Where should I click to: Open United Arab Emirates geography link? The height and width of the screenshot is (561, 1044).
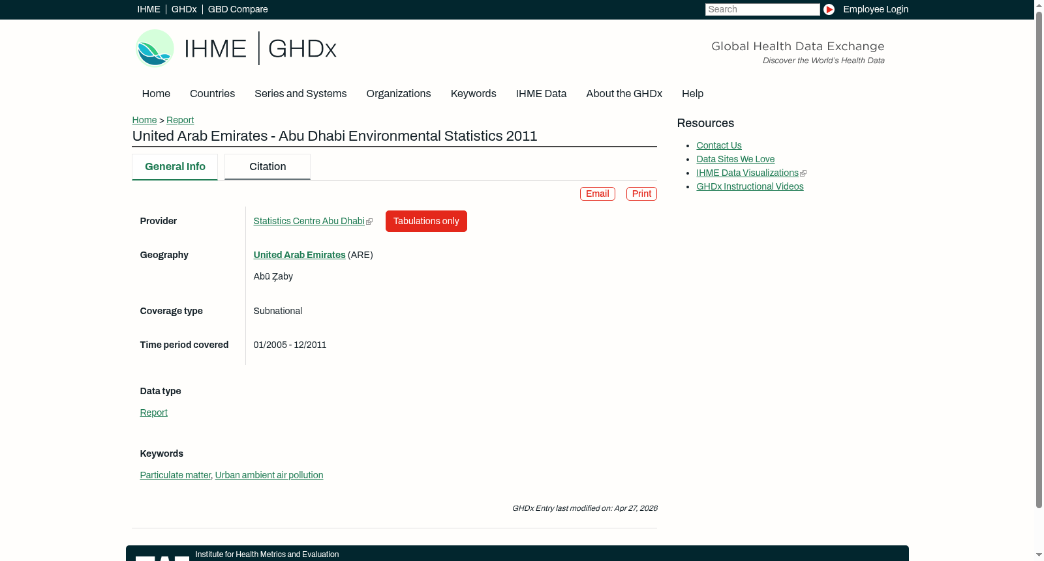(x=299, y=255)
